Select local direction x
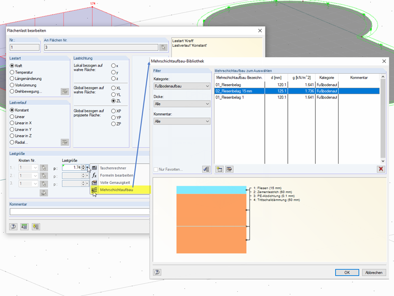Image resolution: width=394 pixels, height=296 pixels. pyautogui.click(x=114, y=66)
